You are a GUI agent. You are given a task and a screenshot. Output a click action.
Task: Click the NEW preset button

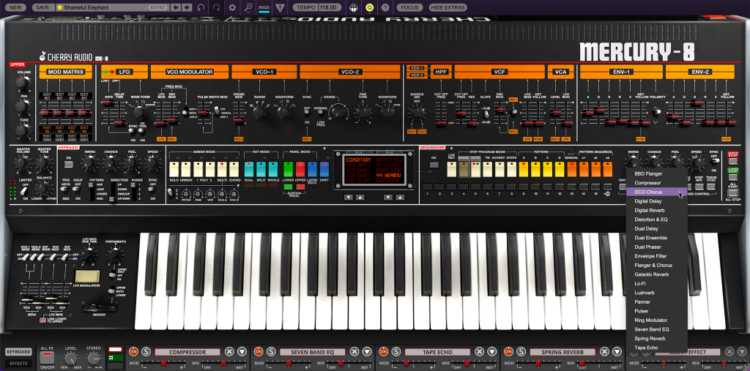16,7
